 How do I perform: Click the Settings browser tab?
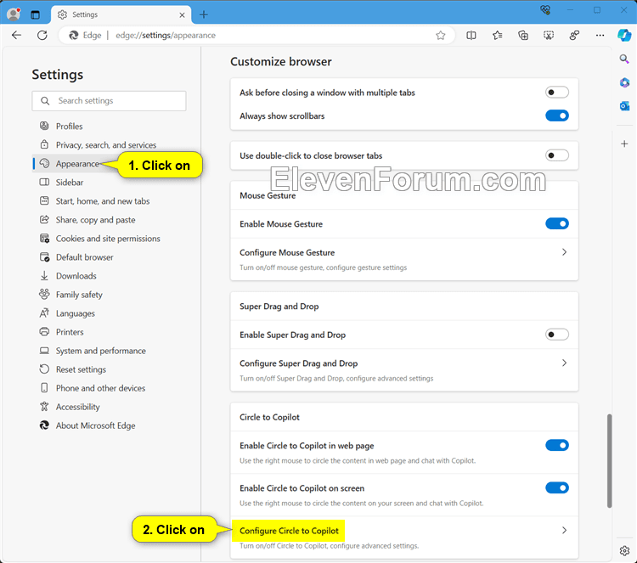[x=121, y=15]
